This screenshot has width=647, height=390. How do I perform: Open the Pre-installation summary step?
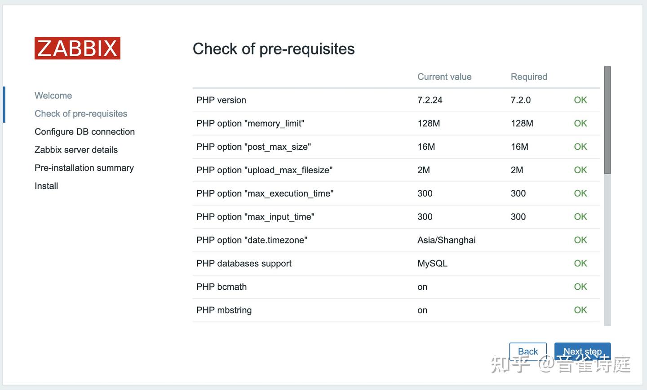pos(84,167)
